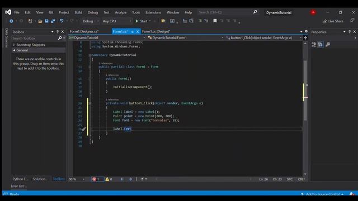The width and height of the screenshot is (358, 201).
Task: Start debugging with the Start button
Action: 141,21
